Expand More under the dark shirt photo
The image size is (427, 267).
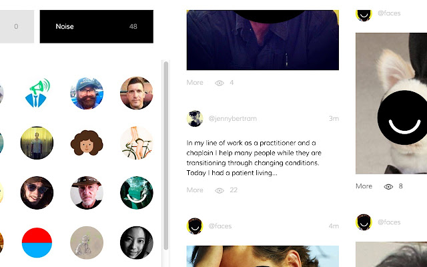[195, 82]
